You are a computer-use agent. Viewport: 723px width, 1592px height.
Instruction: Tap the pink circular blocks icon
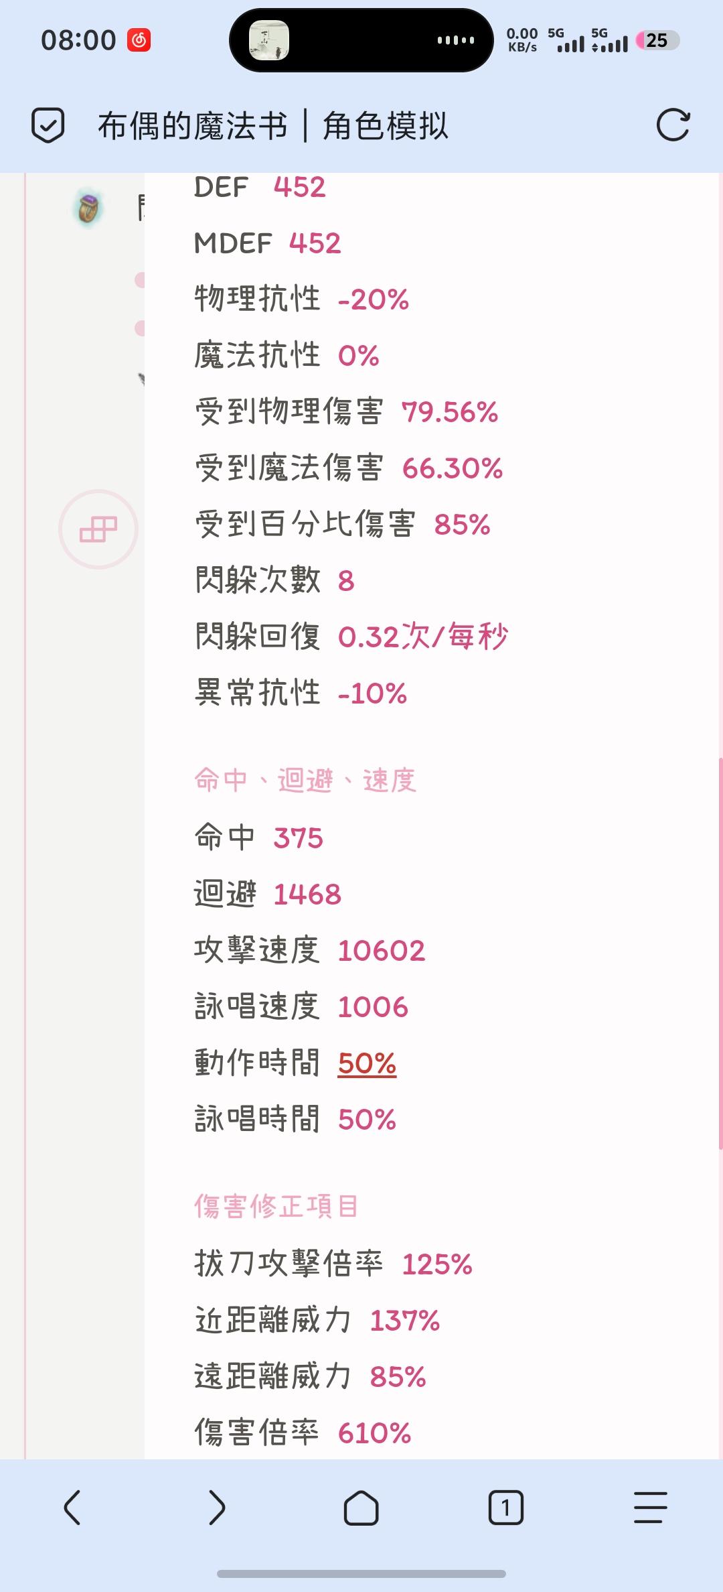coord(98,529)
